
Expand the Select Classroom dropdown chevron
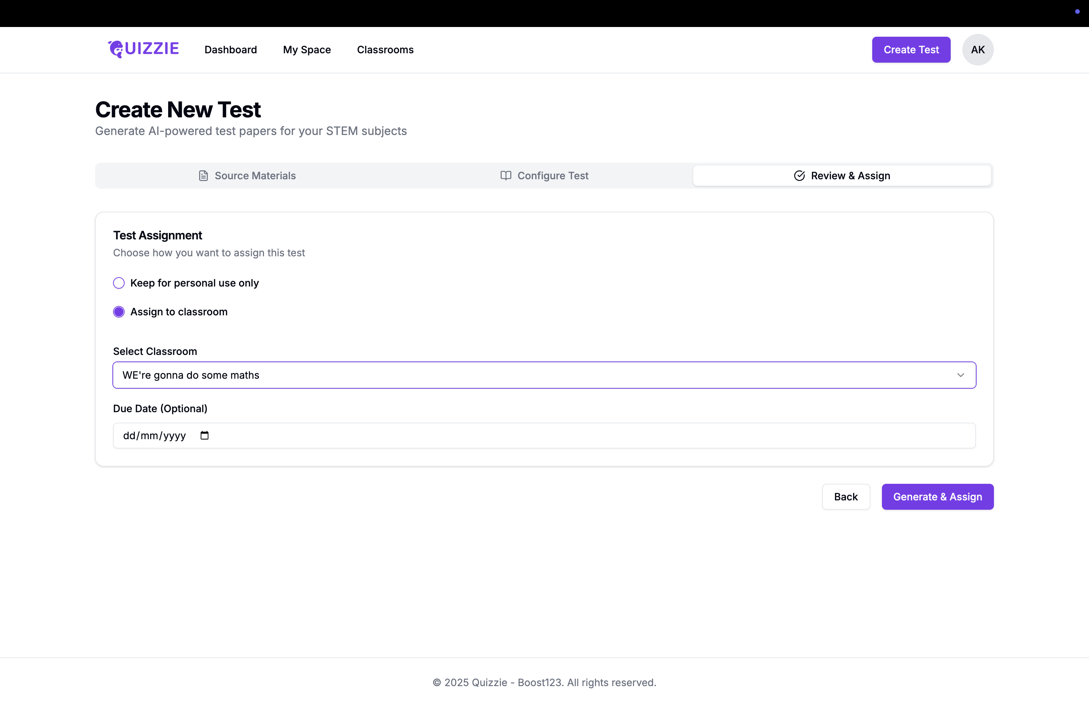pyautogui.click(x=960, y=375)
